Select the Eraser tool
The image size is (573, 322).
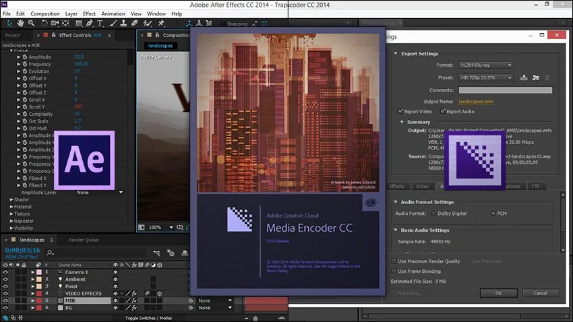tap(134, 24)
